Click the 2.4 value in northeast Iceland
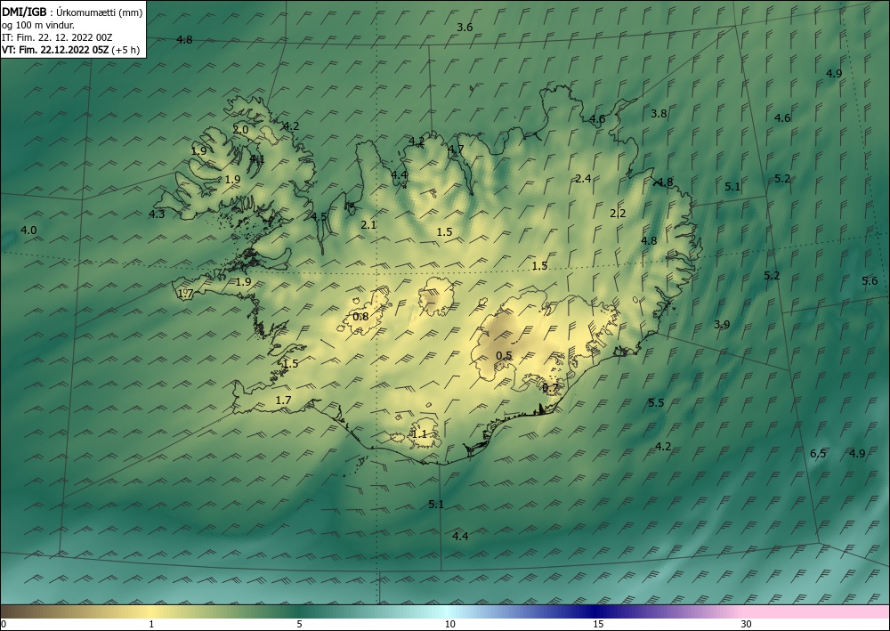This screenshot has height=631, width=890. (x=583, y=179)
